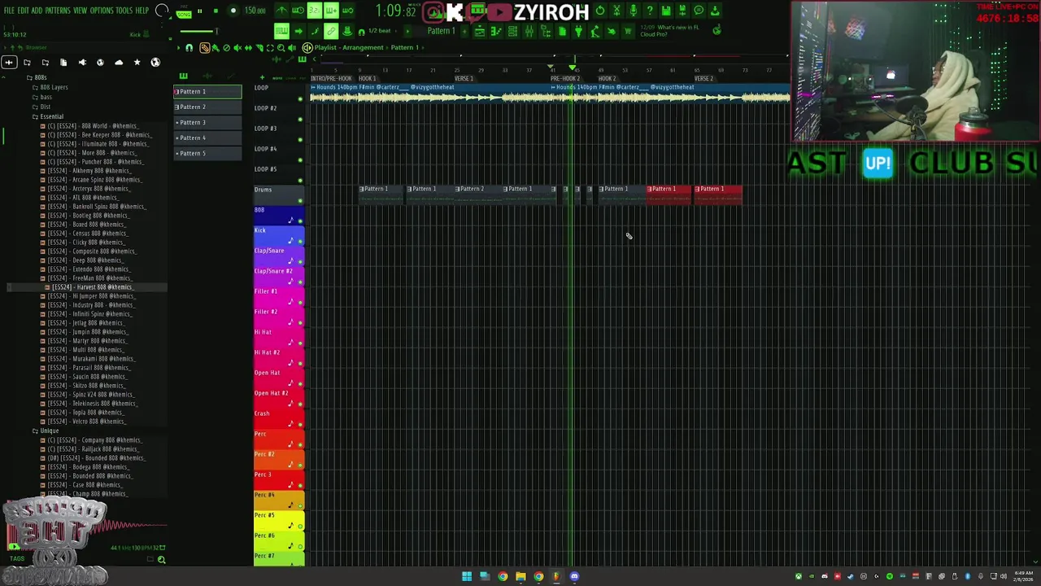Viewport: 1041px width, 586px height.
Task: Save project with the floppy disk icon
Action: (666, 11)
